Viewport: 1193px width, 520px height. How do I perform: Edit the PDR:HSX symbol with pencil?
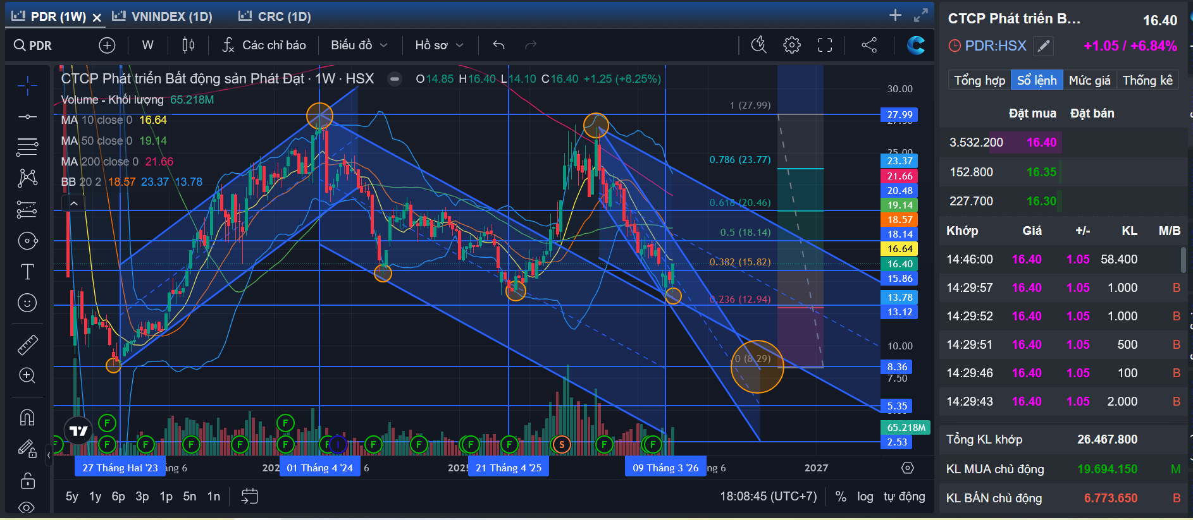pos(1043,45)
